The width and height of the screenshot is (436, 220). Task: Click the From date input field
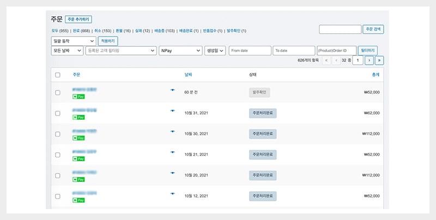[250, 51]
